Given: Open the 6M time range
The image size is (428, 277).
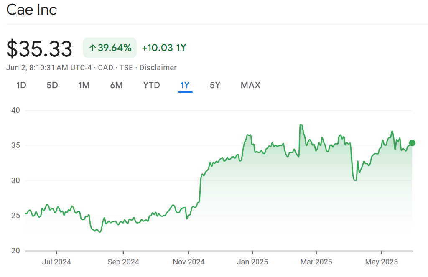Looking at the screenshot, I should click(116, 85).
